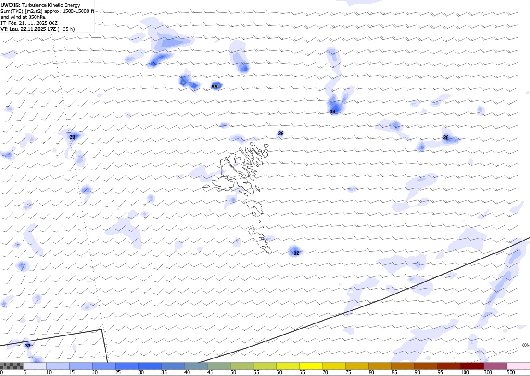This screenshot has height=376, width=530.
Task: Click the 90–95 rust legend swatch
Action: pos(425,366)
